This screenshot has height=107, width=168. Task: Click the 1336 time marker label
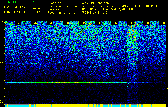(x=98, y=23)
